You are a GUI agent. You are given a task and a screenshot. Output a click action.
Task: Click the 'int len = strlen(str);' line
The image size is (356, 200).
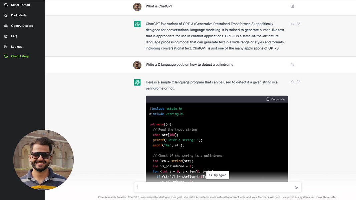coord(173,161)
